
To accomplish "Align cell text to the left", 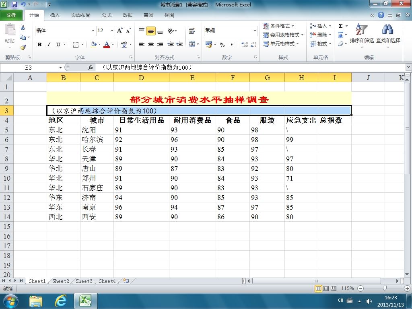I will (x=142, y=44).
